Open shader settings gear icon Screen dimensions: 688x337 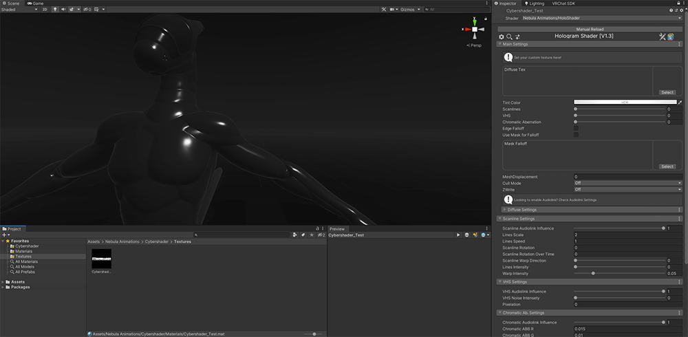(501, 36)
